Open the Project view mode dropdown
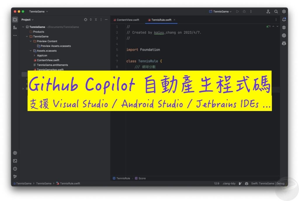Screen dimensions: 299x201 click(x=27, y=20)
